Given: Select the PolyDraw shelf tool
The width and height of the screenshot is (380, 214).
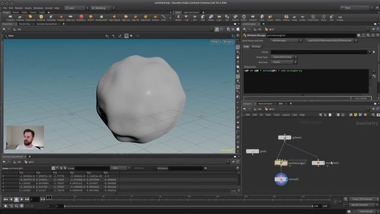Looking at the screenshot, I should click(x=20, y=17).
